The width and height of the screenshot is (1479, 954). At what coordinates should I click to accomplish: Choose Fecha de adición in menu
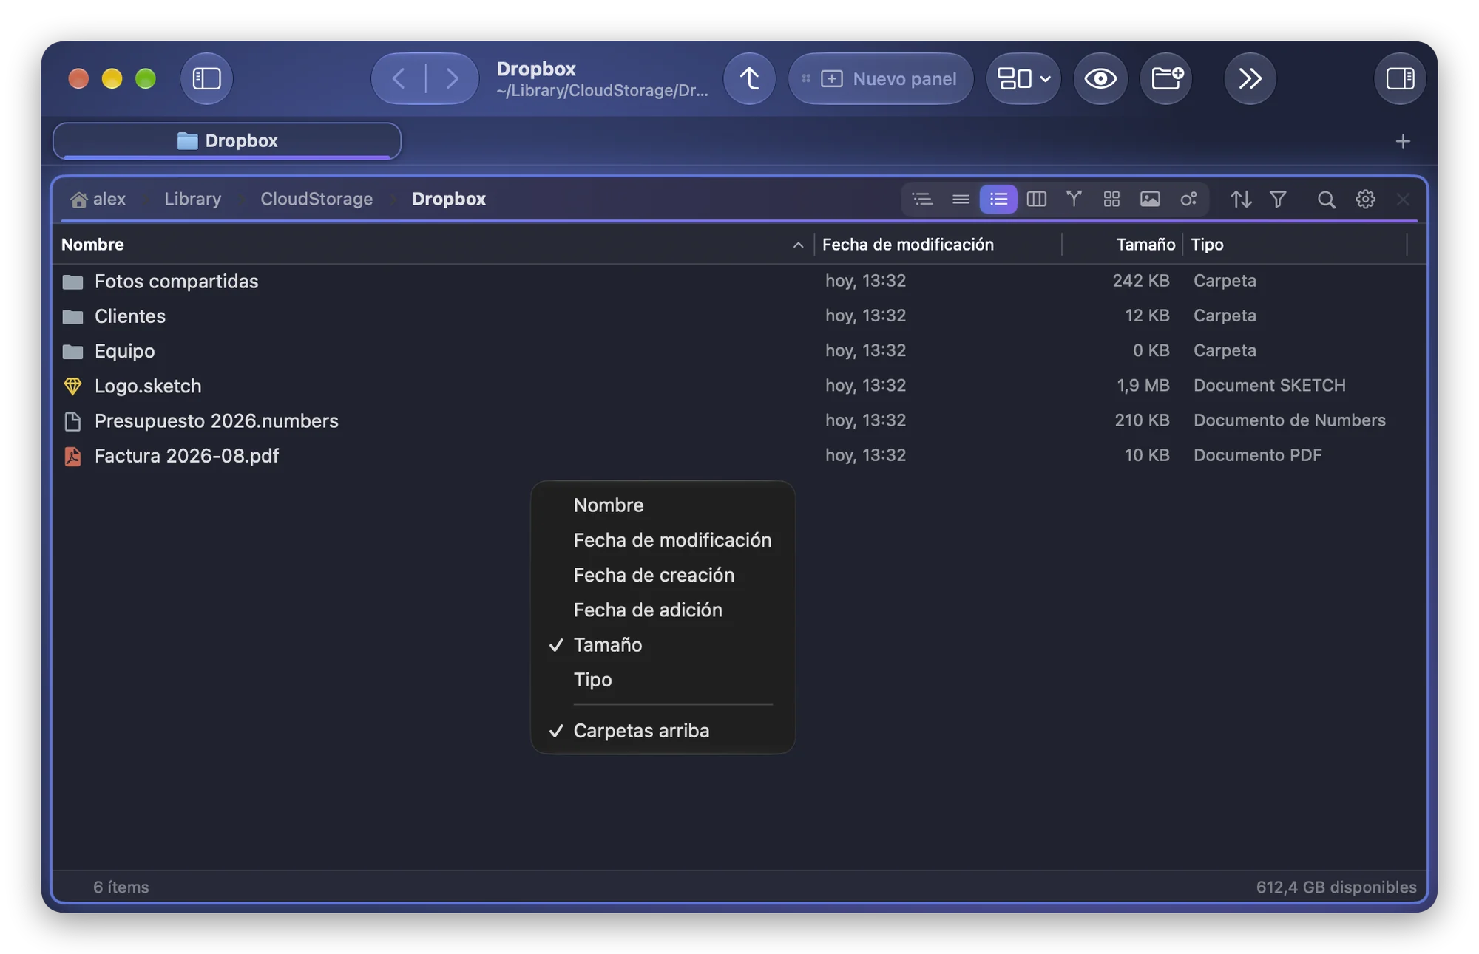tap(663, 610)
